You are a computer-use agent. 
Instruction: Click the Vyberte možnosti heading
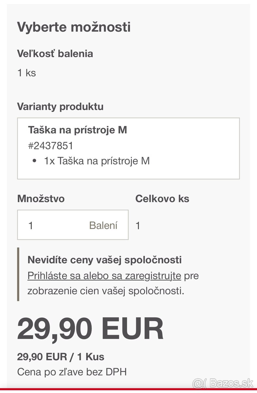(x=74, y=27)
